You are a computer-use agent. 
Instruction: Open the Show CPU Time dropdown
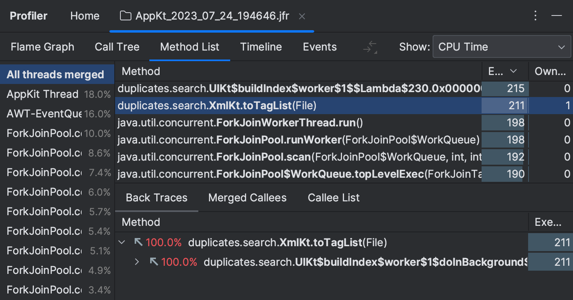(502, 46)
